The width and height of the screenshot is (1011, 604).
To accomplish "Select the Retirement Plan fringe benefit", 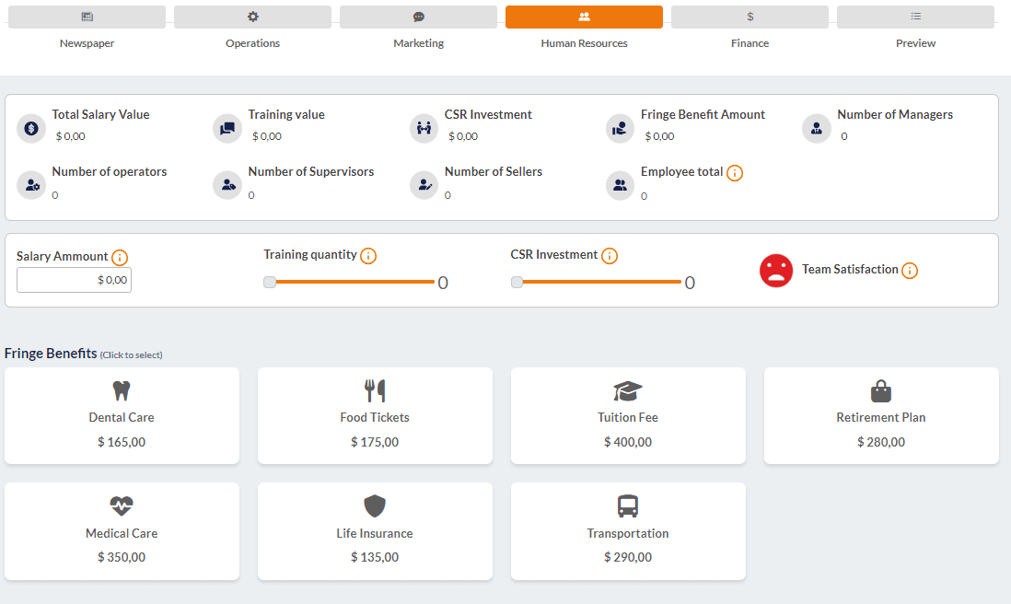I will (880, 415).
